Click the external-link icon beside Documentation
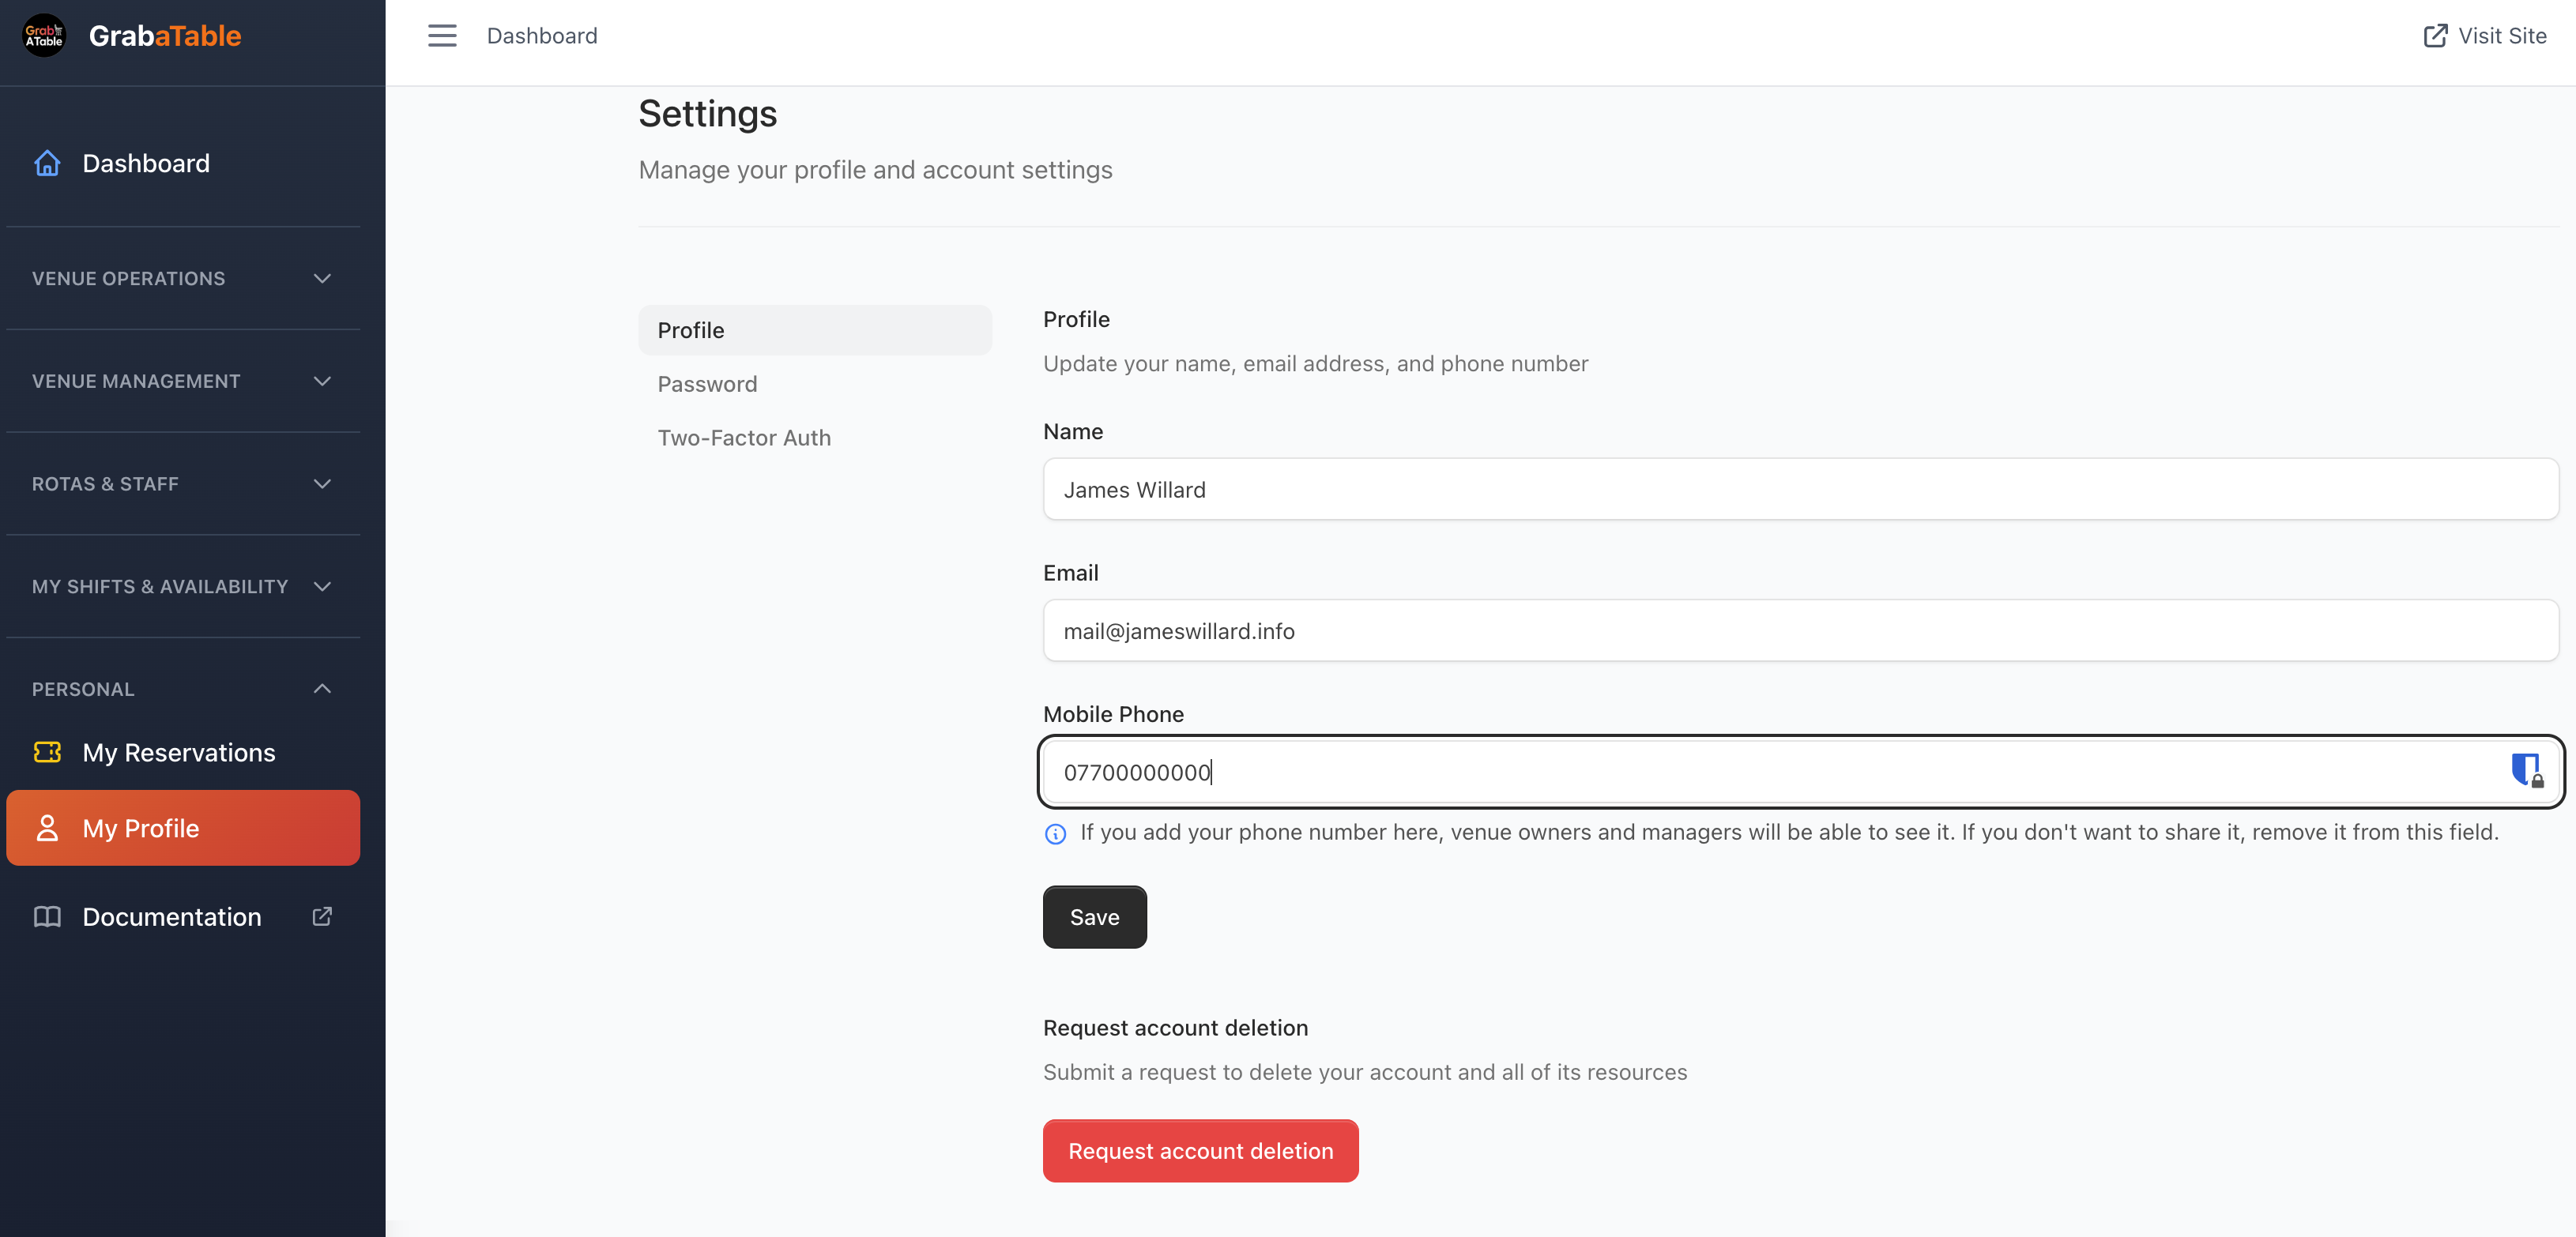This screenshot has height=1237, width=2576. [321, 916]
